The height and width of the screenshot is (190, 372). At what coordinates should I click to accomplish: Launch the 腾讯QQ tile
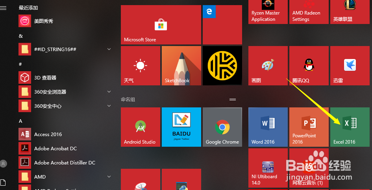[x=309, y=66]
